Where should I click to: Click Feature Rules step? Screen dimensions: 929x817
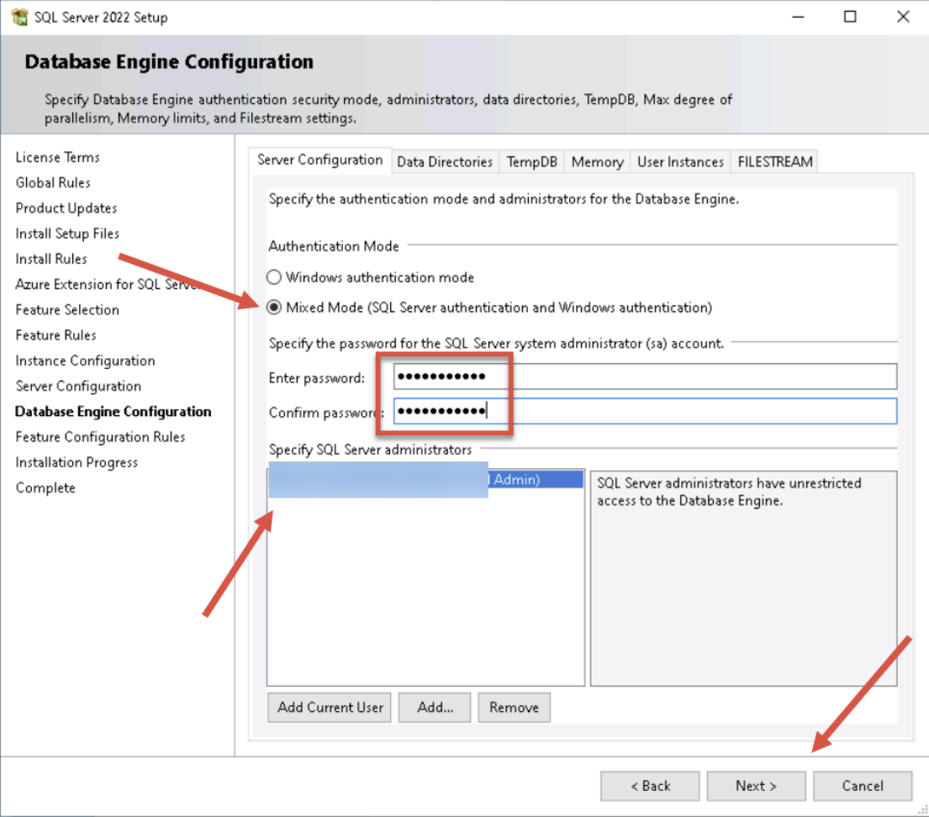click(55, 335)
